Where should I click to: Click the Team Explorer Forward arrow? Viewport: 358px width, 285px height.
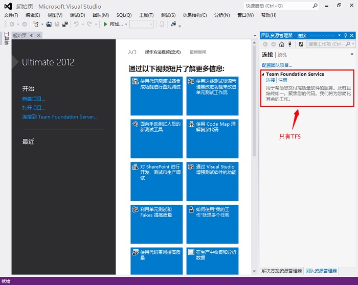click(x=273, y=44)
